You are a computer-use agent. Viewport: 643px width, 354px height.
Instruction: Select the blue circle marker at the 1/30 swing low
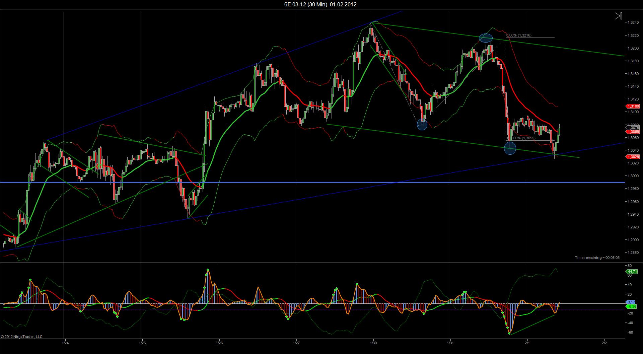pyautogui.click(x=422, y=125)
